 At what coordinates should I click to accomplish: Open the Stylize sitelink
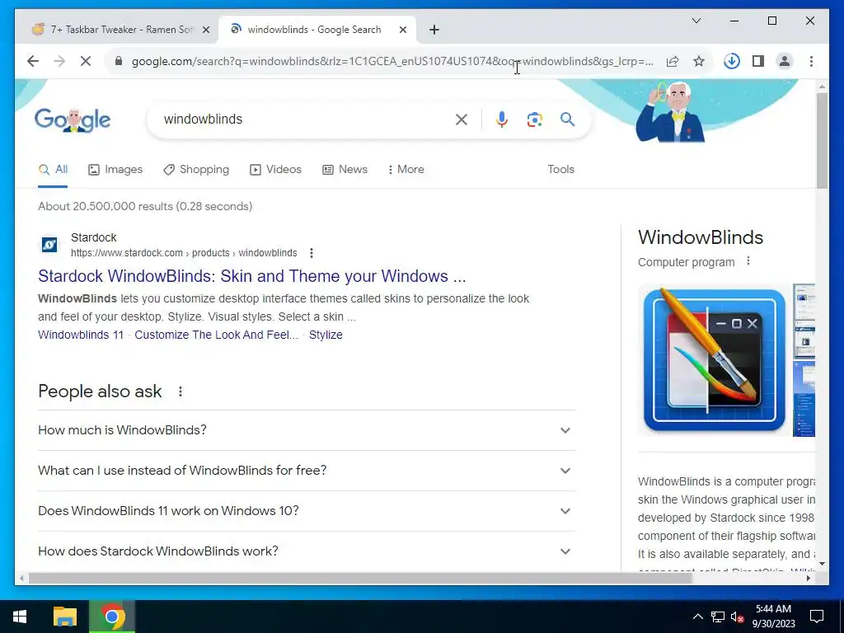pyautogui.click(x=326, y=335)
